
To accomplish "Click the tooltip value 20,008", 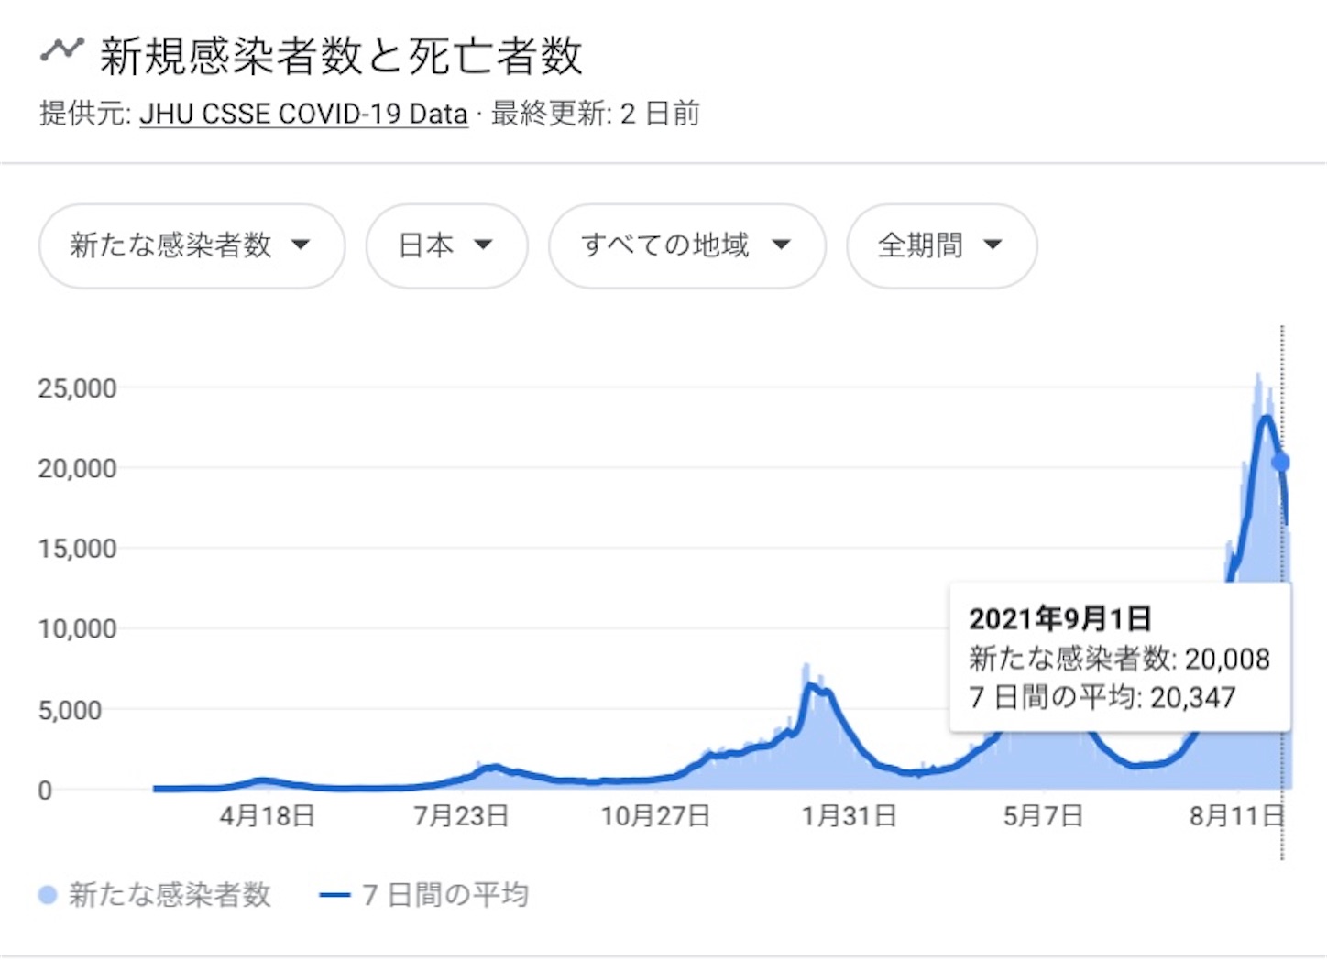I will [1227, 659].
